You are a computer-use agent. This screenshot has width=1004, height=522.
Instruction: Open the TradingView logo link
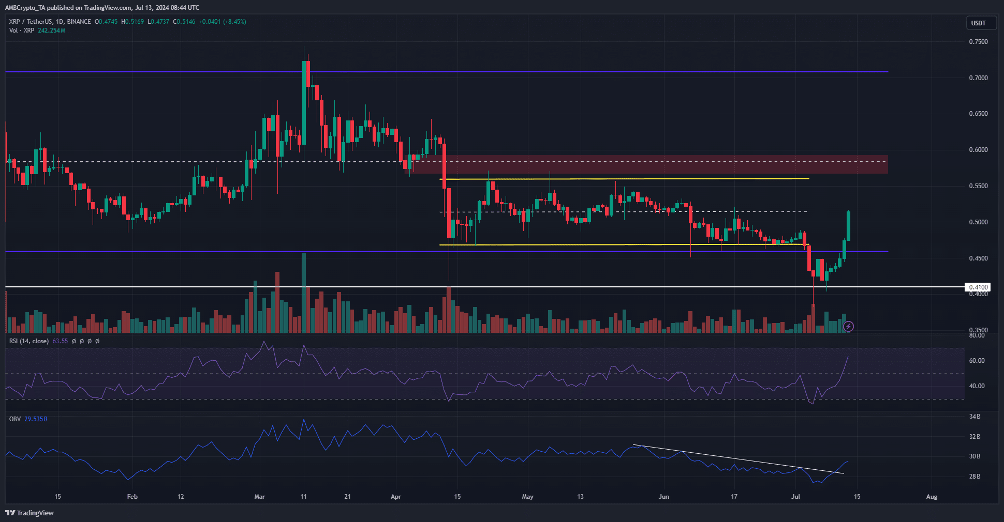[29, 513]
